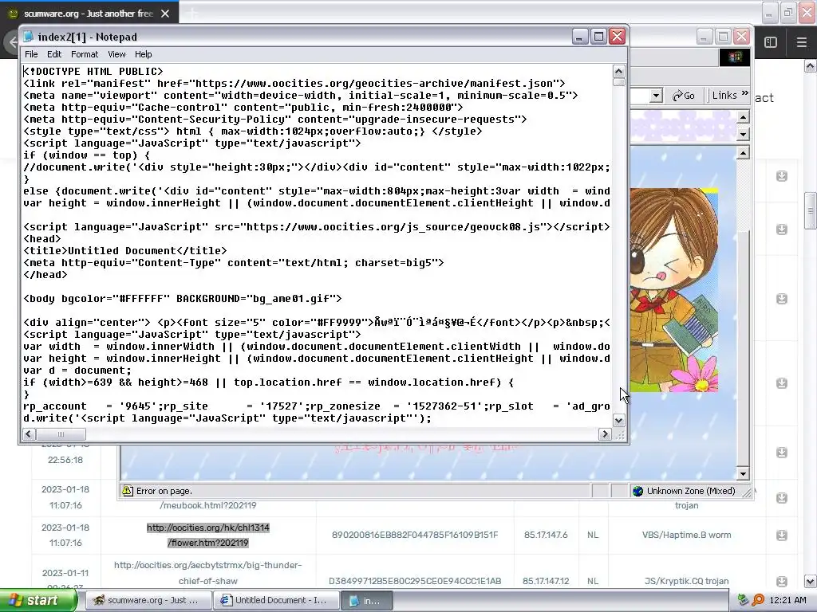Screen dimensions: 817x612
Task: Click the orange magnifier system tray icon
Action: click(x=758, y=600)
